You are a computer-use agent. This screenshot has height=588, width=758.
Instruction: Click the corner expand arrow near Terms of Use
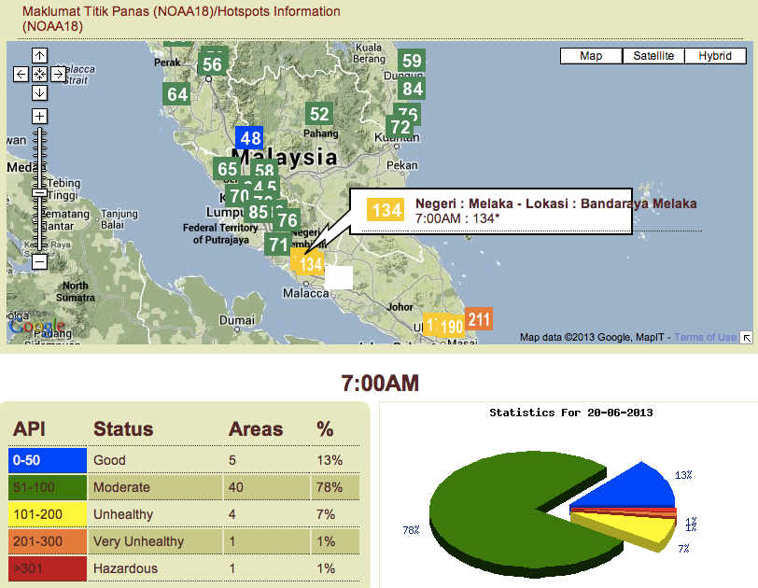[748, 338]
